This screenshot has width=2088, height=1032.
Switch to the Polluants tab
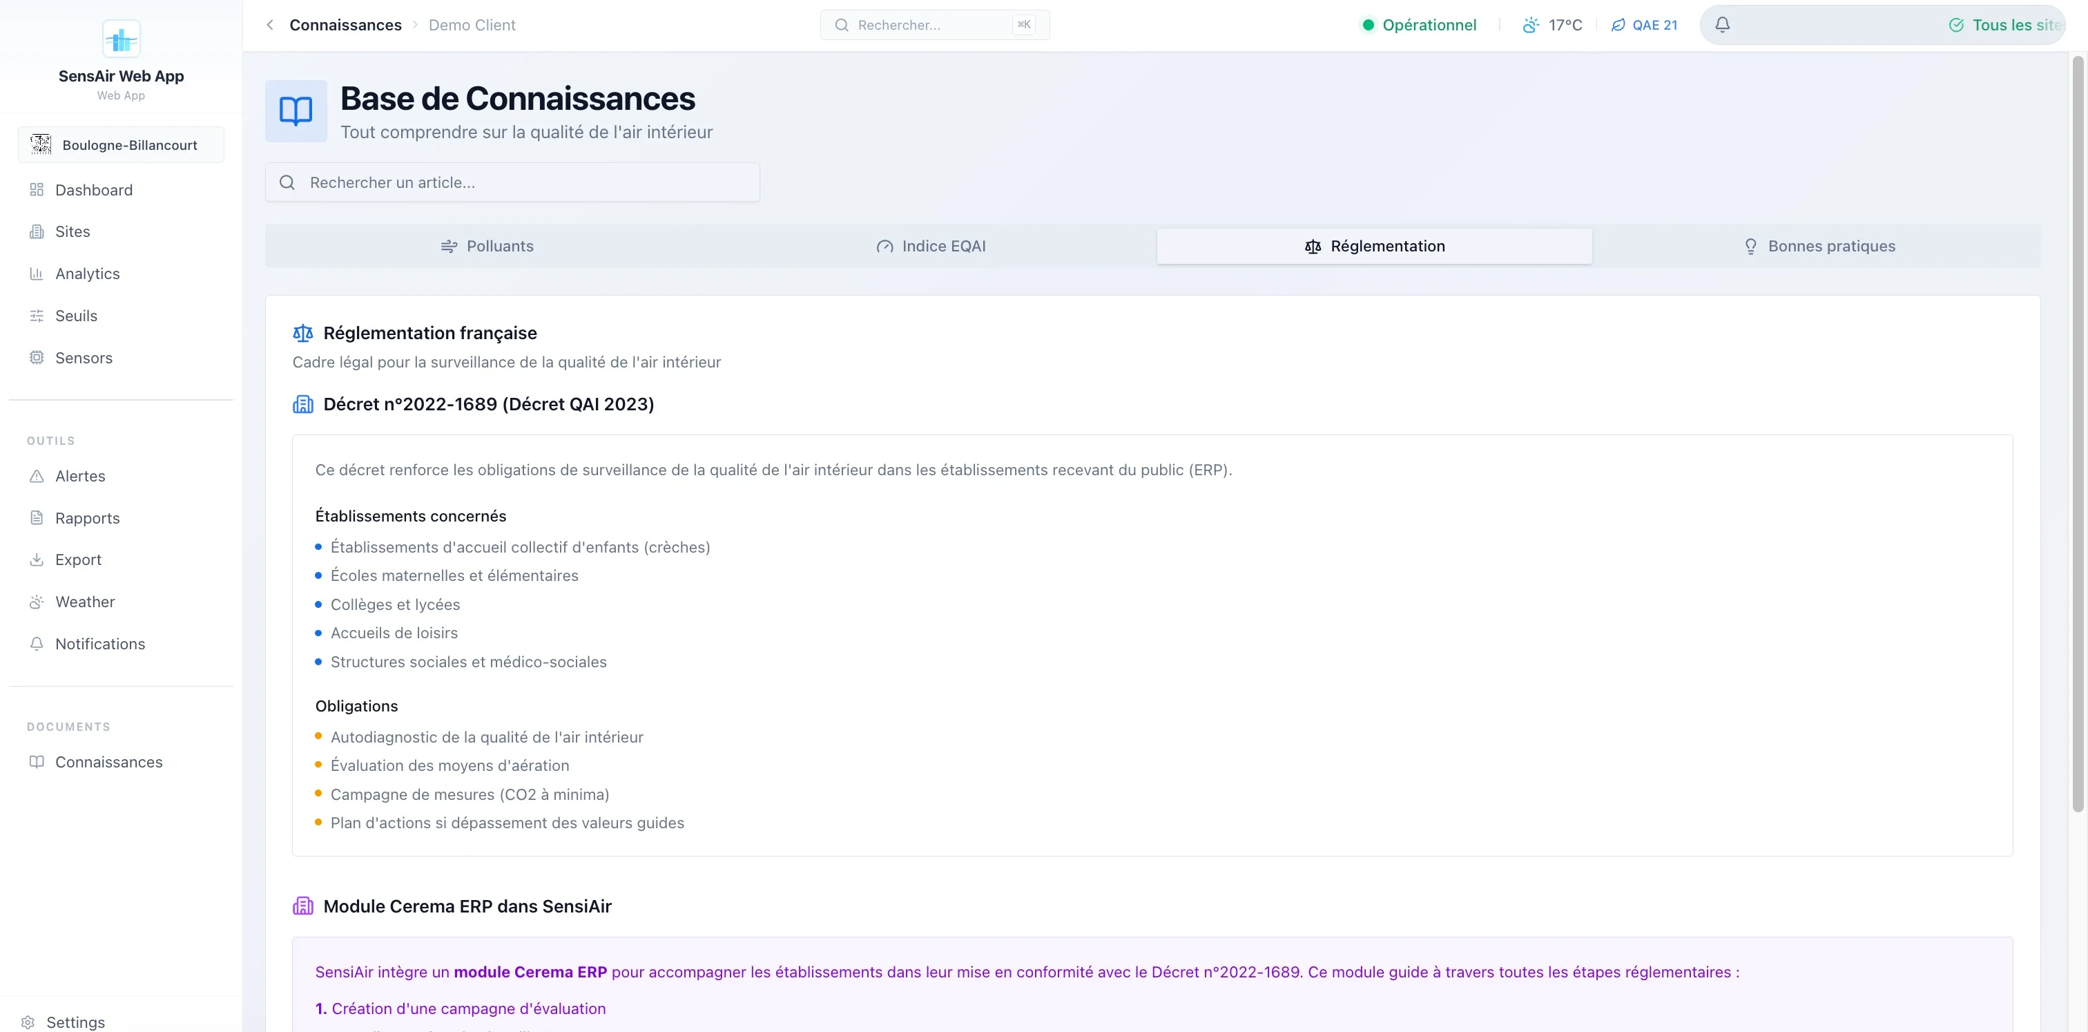tap(486, 247)
